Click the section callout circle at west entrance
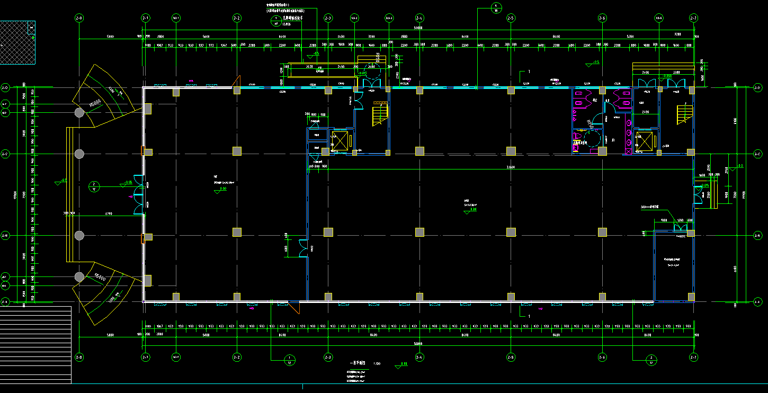The width and height of the screenshot is (768, 393). 94,186
